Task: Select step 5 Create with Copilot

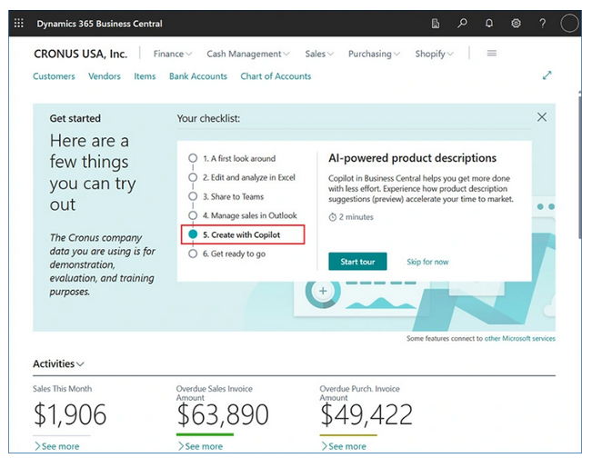Action: click(x=243, y=234)
